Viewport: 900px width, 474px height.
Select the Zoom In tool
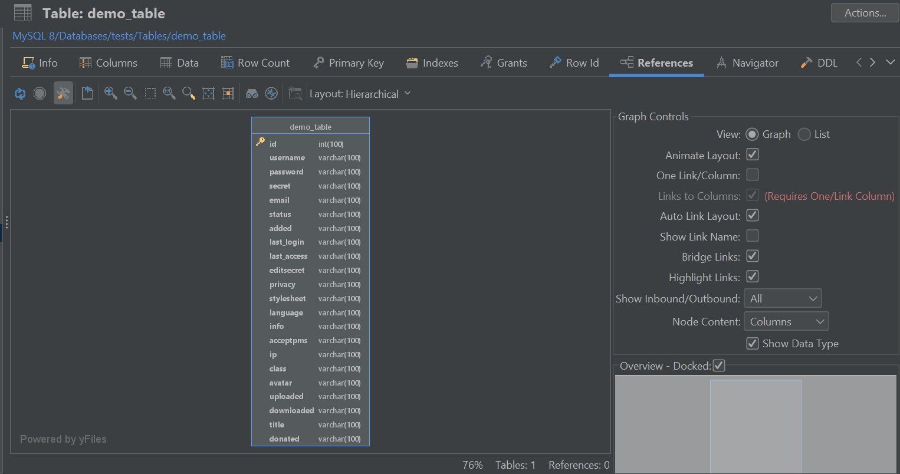pos(110,93)
